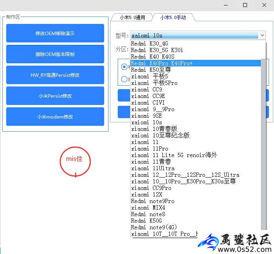Select xiaomi CC9Pro model
The width and height of the screenshot is (274, 254).
click(x=196, y=188)
